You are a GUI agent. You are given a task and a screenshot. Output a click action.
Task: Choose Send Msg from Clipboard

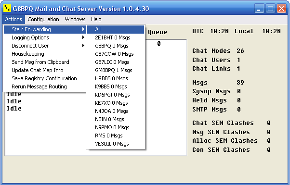coord(45,62)
